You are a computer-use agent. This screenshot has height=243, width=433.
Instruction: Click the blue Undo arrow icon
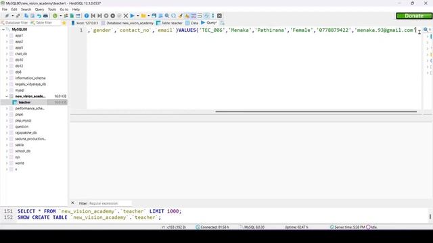click(39, 16)
